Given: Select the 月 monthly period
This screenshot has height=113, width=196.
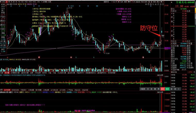Looking at the screenshot, I should pos(12,2).
